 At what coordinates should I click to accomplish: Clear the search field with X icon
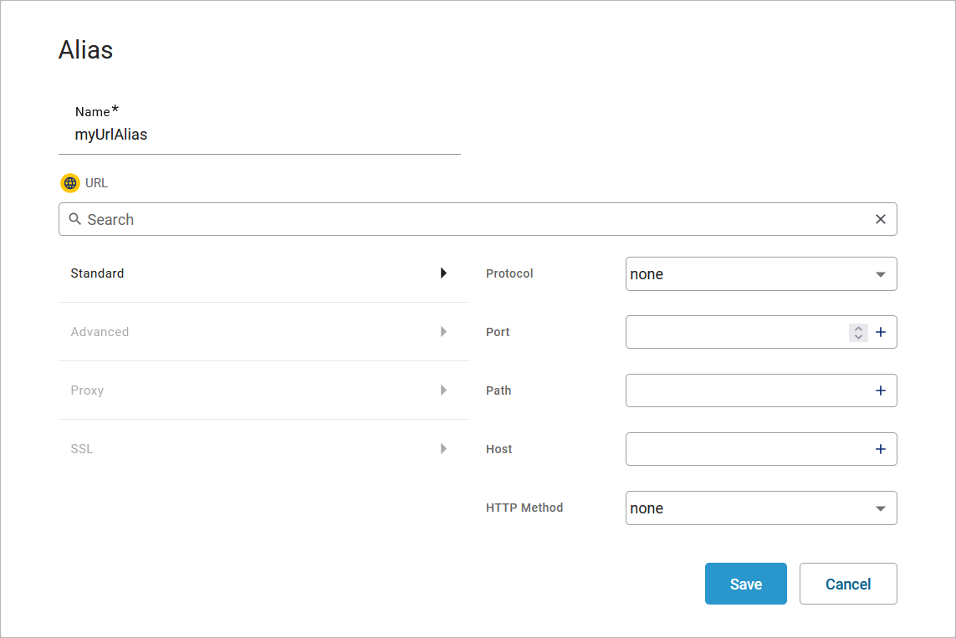pos(880,219)
